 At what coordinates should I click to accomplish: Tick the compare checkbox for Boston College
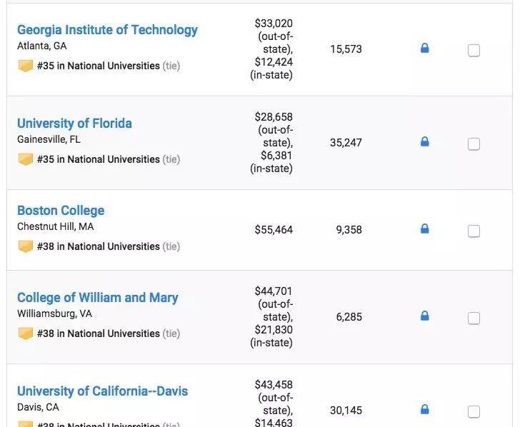pyautogui.click(x=474, y=231)
